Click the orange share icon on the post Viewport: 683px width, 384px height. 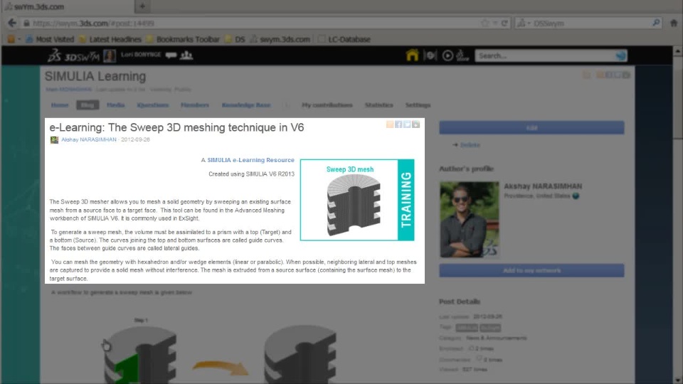(x=390, y=124)
